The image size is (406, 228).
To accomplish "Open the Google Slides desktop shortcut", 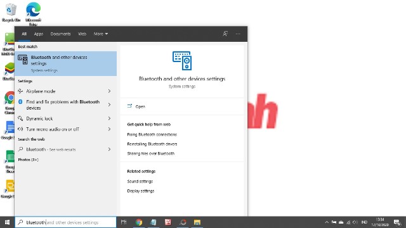I will 8,189.
